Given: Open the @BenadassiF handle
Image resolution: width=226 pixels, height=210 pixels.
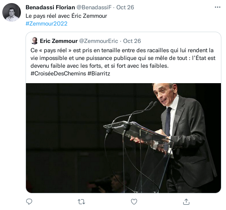Looking at the screenshot, I should 94,7.
